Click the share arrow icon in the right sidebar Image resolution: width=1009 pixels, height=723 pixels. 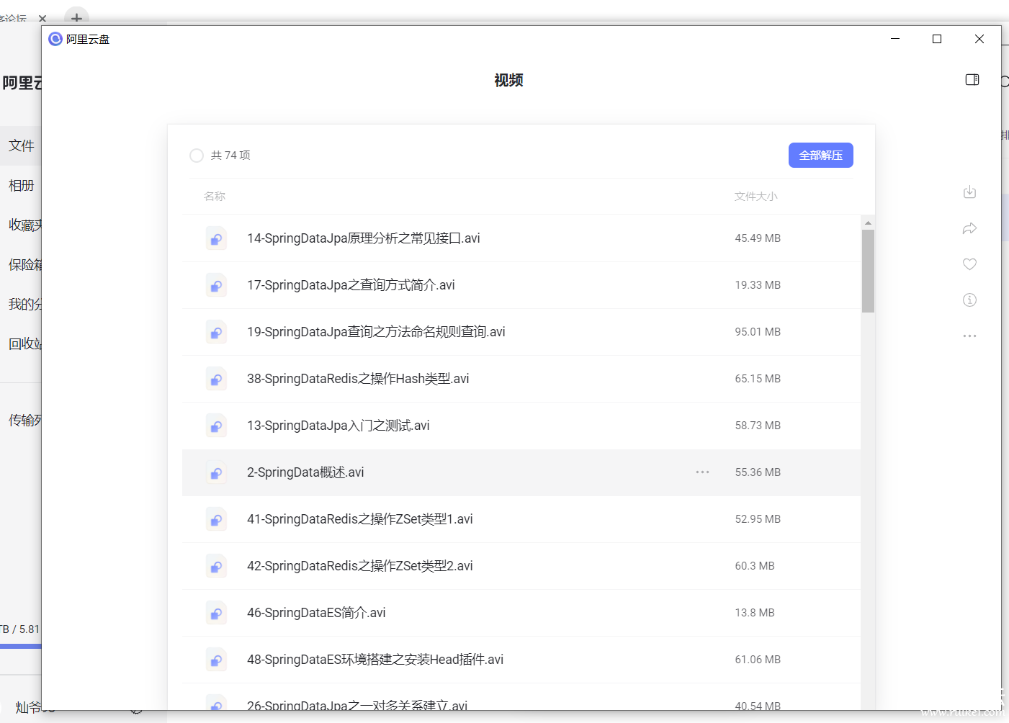click(x=970, y=228)
